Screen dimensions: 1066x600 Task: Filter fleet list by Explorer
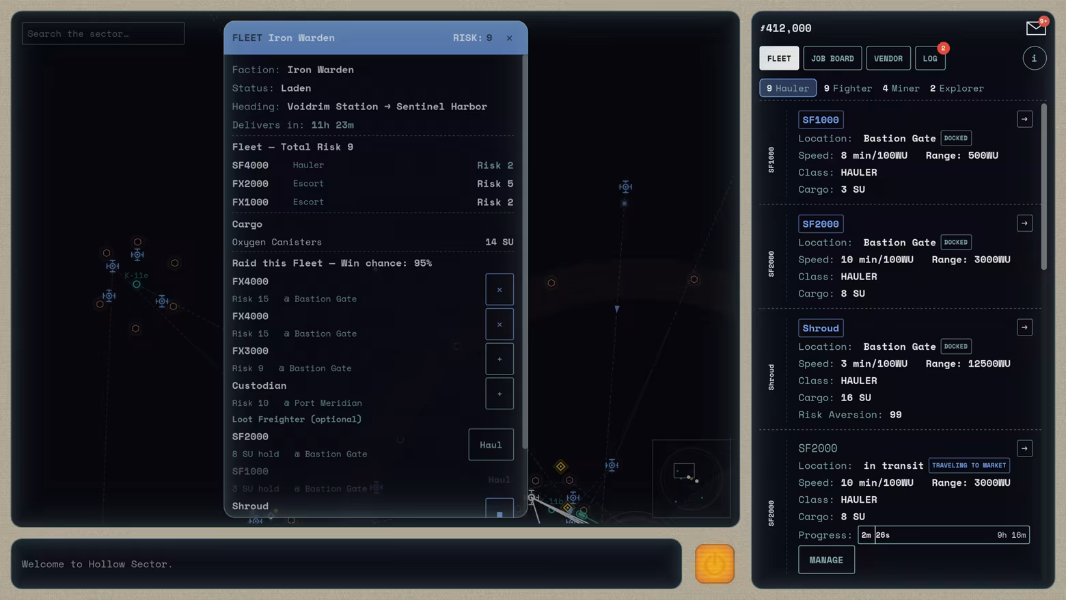pyautogui.click(x=957, y=88)
